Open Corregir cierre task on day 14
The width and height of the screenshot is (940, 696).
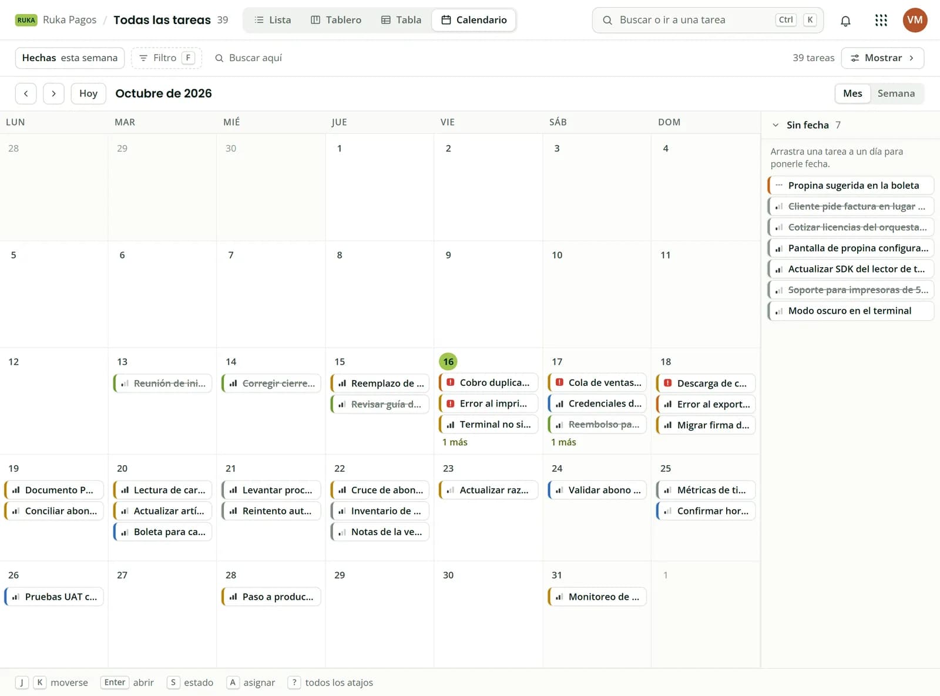click(271, 383)
